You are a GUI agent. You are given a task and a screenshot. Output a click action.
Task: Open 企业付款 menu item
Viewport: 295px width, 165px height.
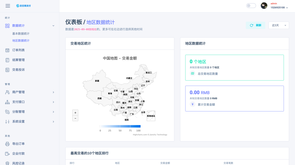pyautogui.click(x=18, y=154)
